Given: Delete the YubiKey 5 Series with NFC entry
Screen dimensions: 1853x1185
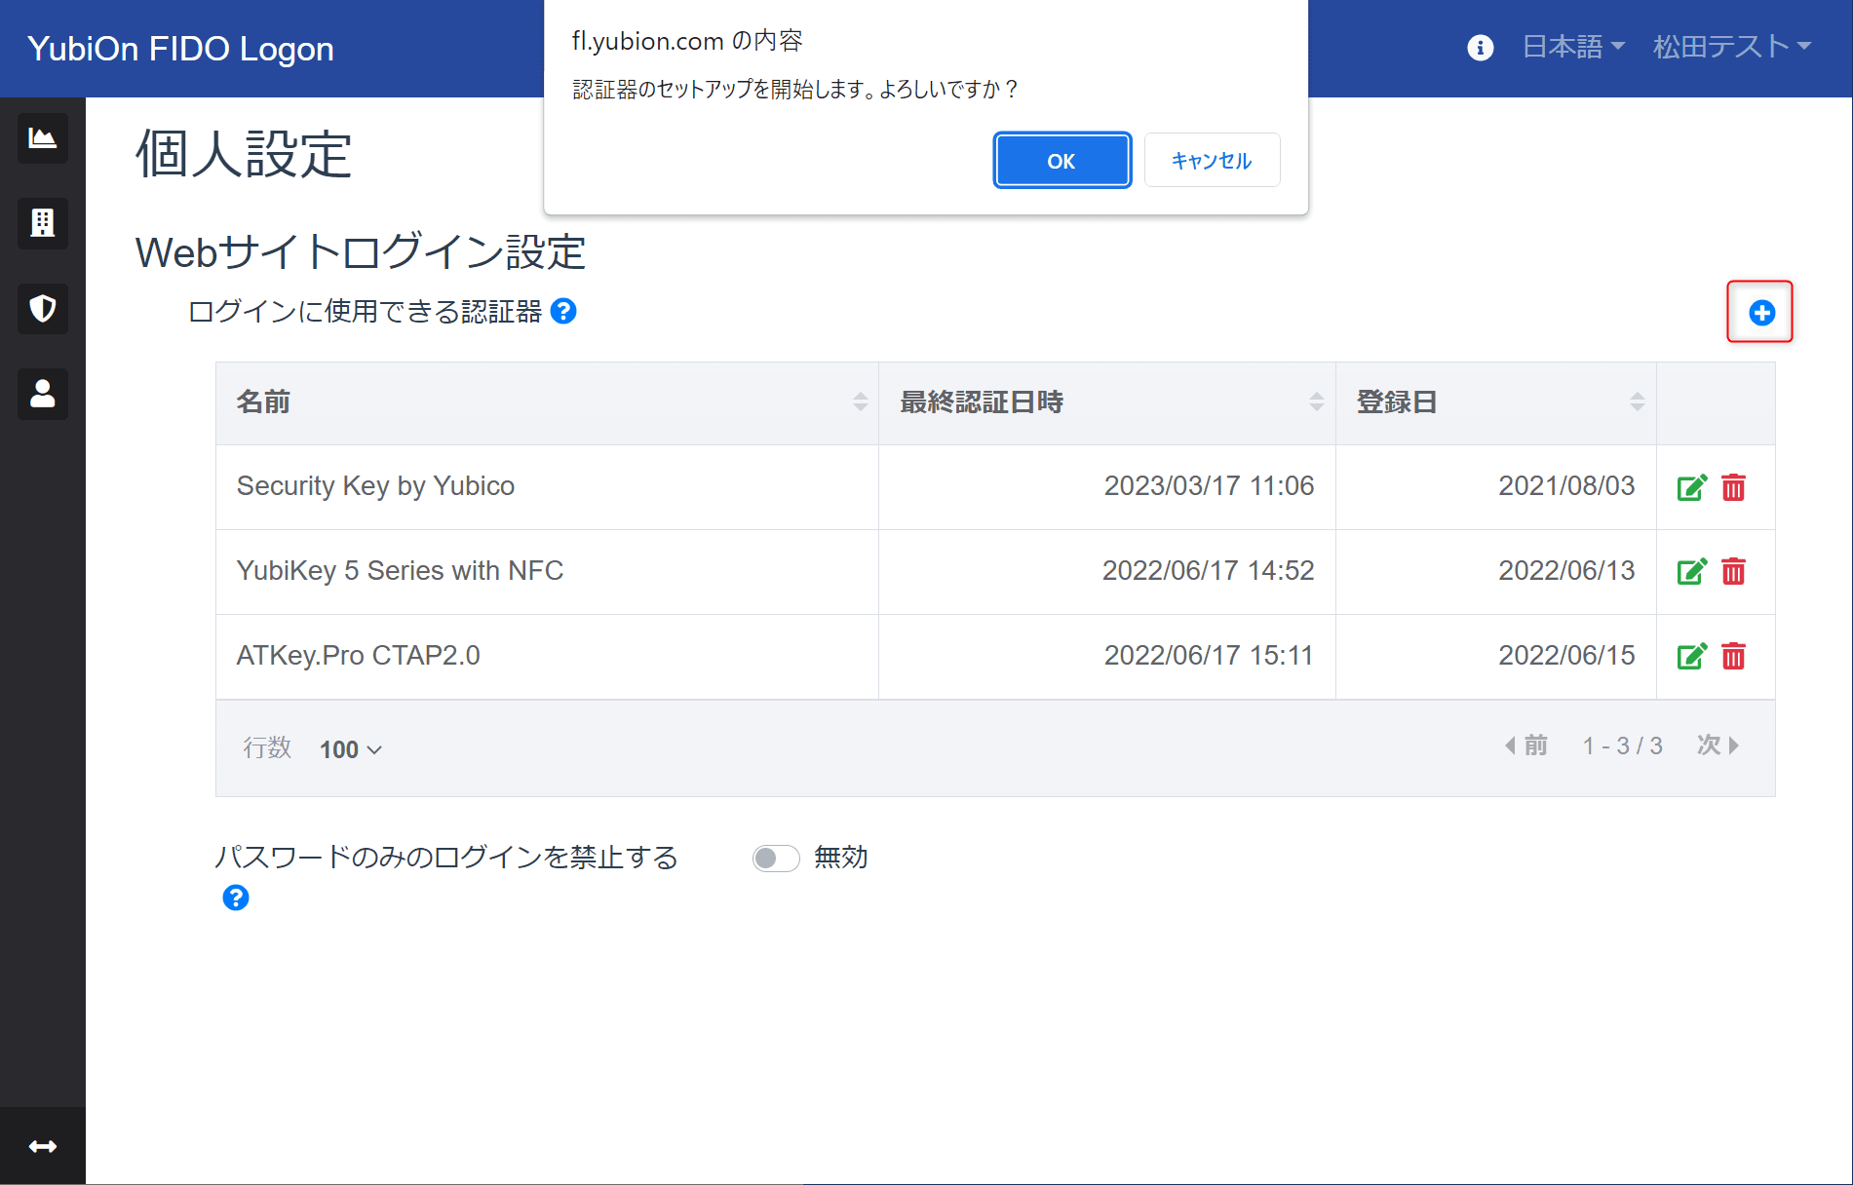Looking at the screenshot, I should (x=1733, y=571).
